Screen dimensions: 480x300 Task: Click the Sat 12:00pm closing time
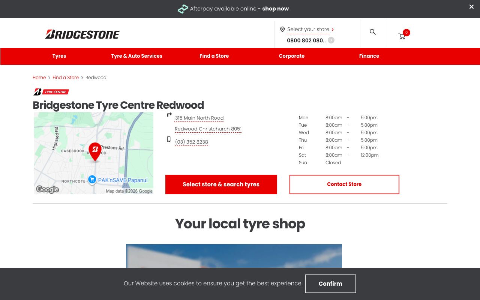pos(370,155)
